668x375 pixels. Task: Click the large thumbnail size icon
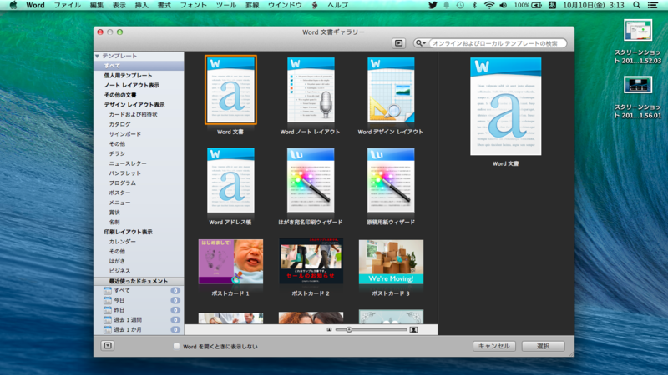point(413,329)
